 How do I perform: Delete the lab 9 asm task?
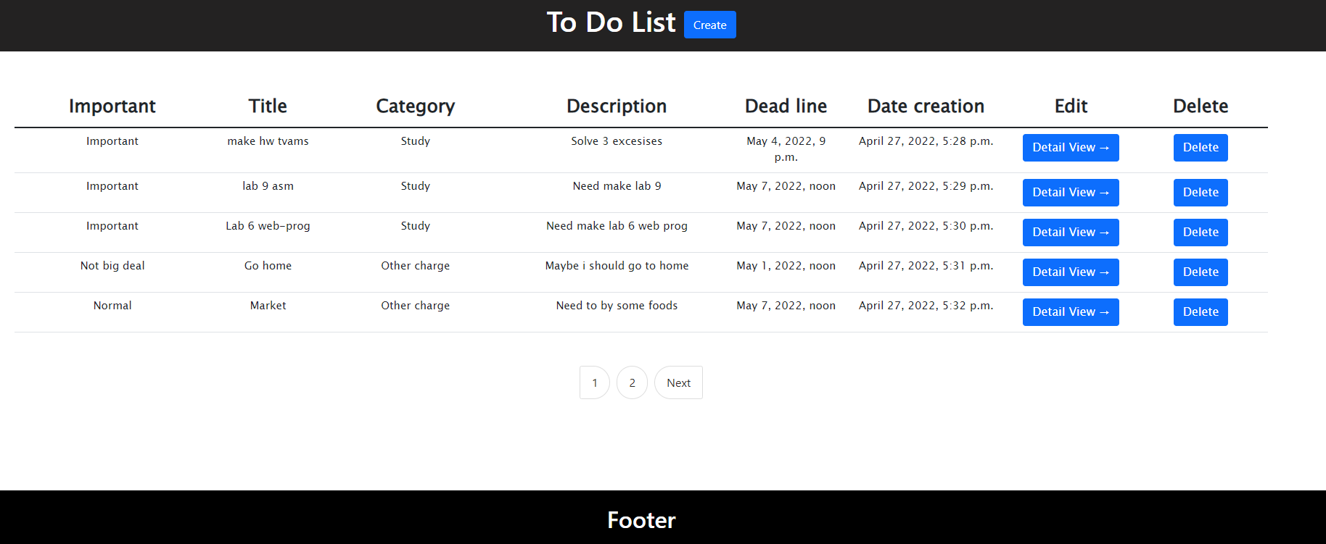click(1201, 193)
